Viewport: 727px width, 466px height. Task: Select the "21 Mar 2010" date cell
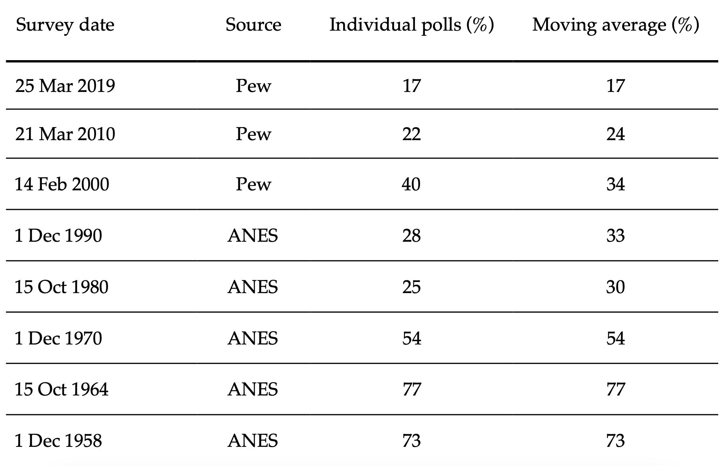(65, 134)
